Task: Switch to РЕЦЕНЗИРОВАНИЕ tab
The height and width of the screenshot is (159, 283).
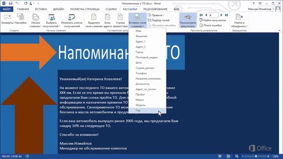Action: pyautogui.click(x=155, y=9)
